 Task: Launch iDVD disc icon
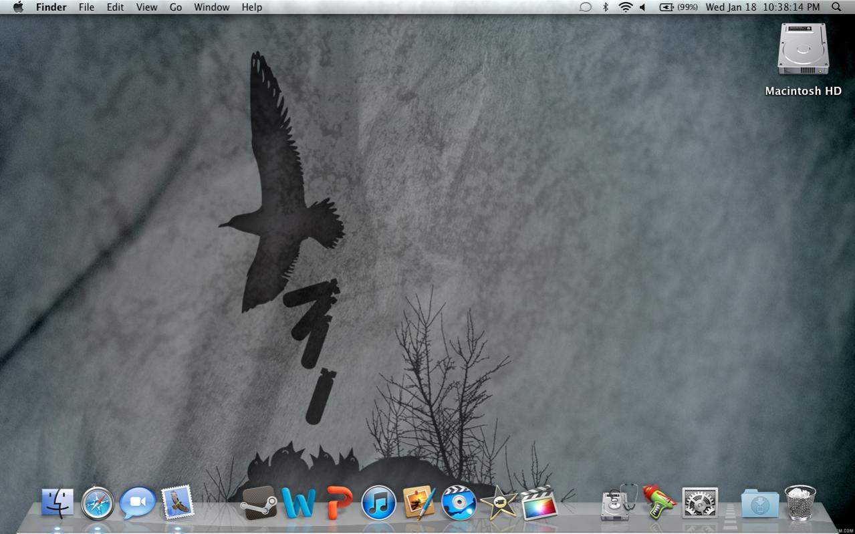point(459,503)
